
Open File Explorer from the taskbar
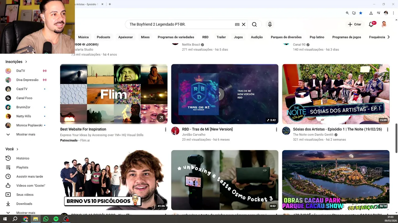pos(36,219)
